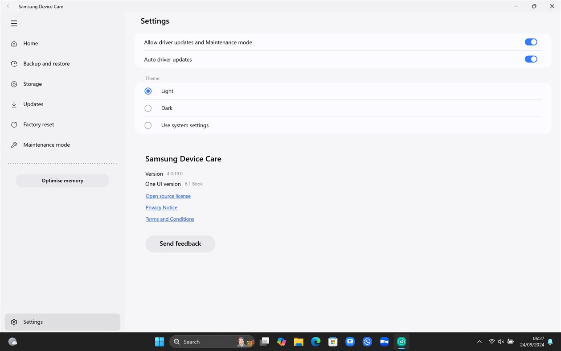Open Maintenance mode
Screen dimensions: 561x351
point(46,145)
